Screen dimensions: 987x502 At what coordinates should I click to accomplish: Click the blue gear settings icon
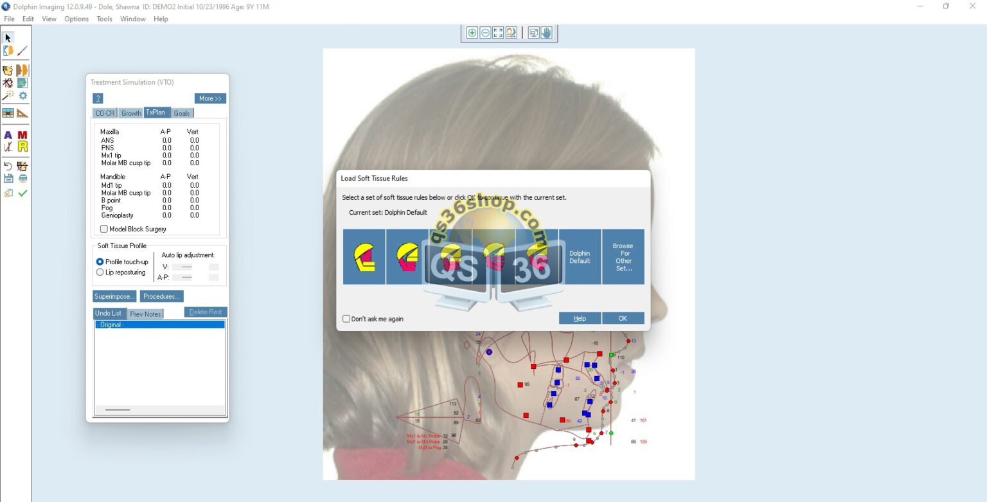click(x=22, y=96)
